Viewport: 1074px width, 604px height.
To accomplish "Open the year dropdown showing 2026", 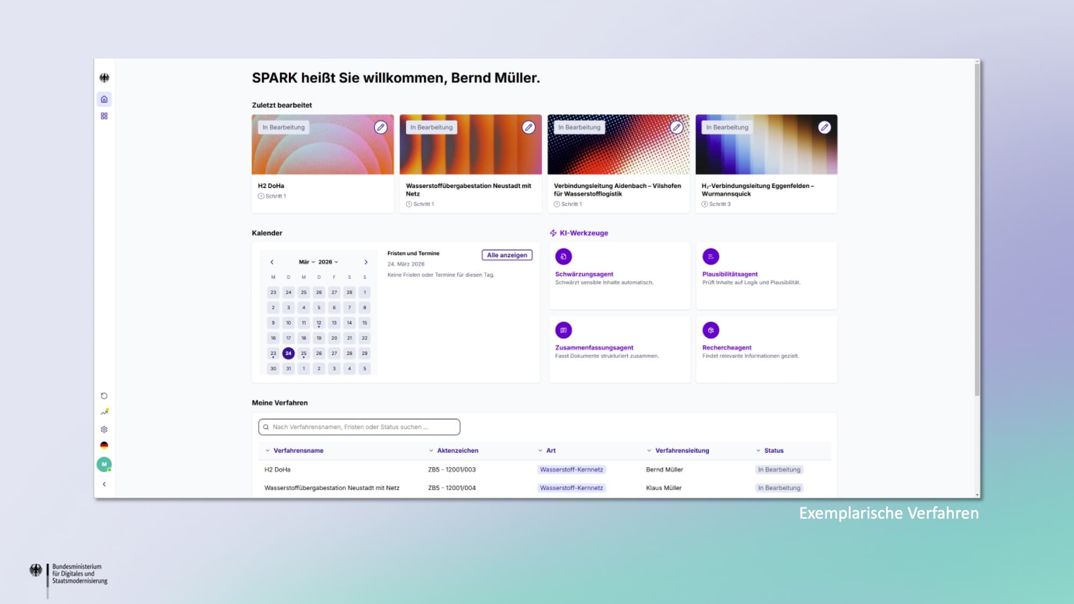I will [x=328, y=262].
